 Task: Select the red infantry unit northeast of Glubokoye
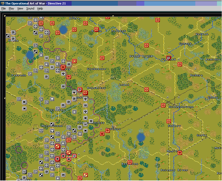click(102, 58)
